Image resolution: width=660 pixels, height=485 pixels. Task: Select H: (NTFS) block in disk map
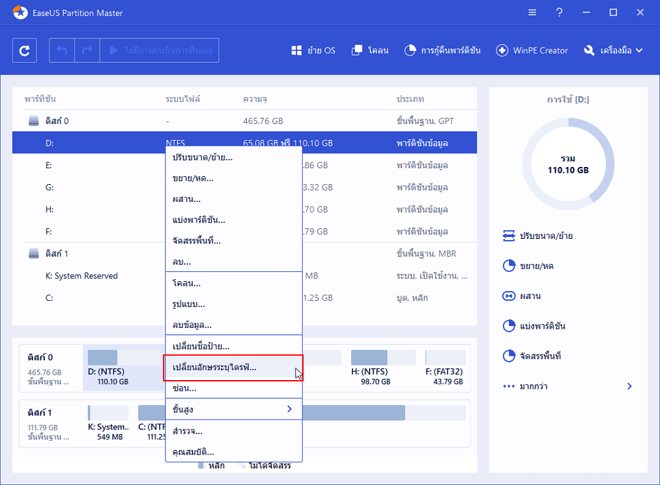click(x=383, y=368)
